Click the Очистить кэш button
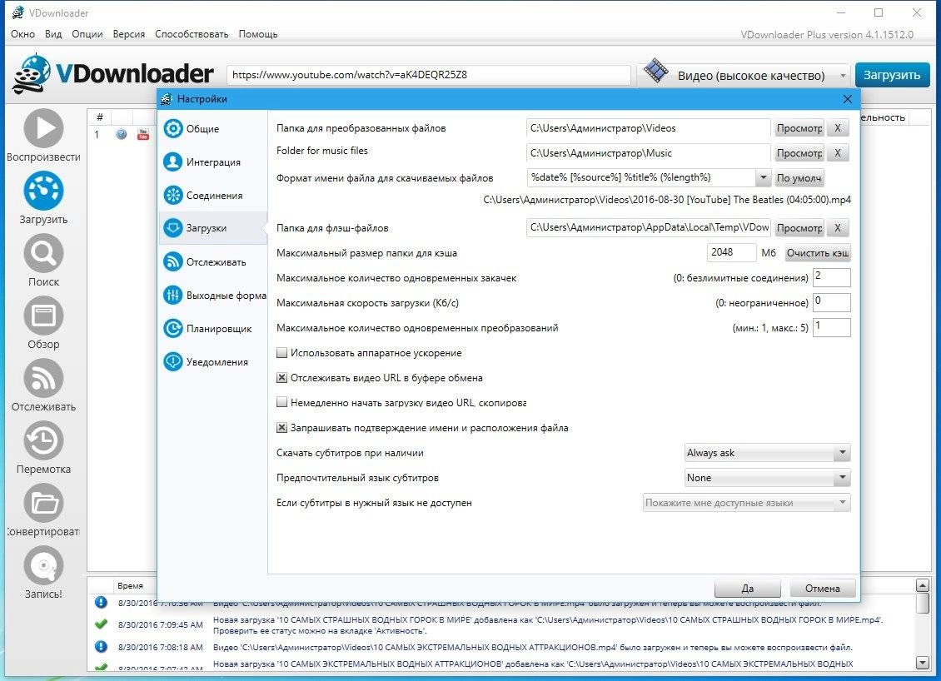 [x=818, y=253]
